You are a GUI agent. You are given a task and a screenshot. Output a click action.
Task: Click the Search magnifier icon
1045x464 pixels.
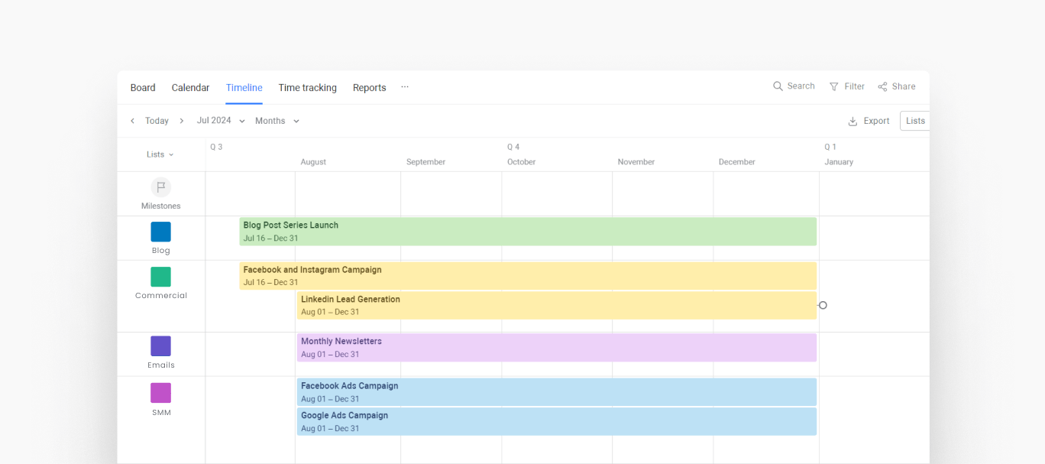point(778,86)
